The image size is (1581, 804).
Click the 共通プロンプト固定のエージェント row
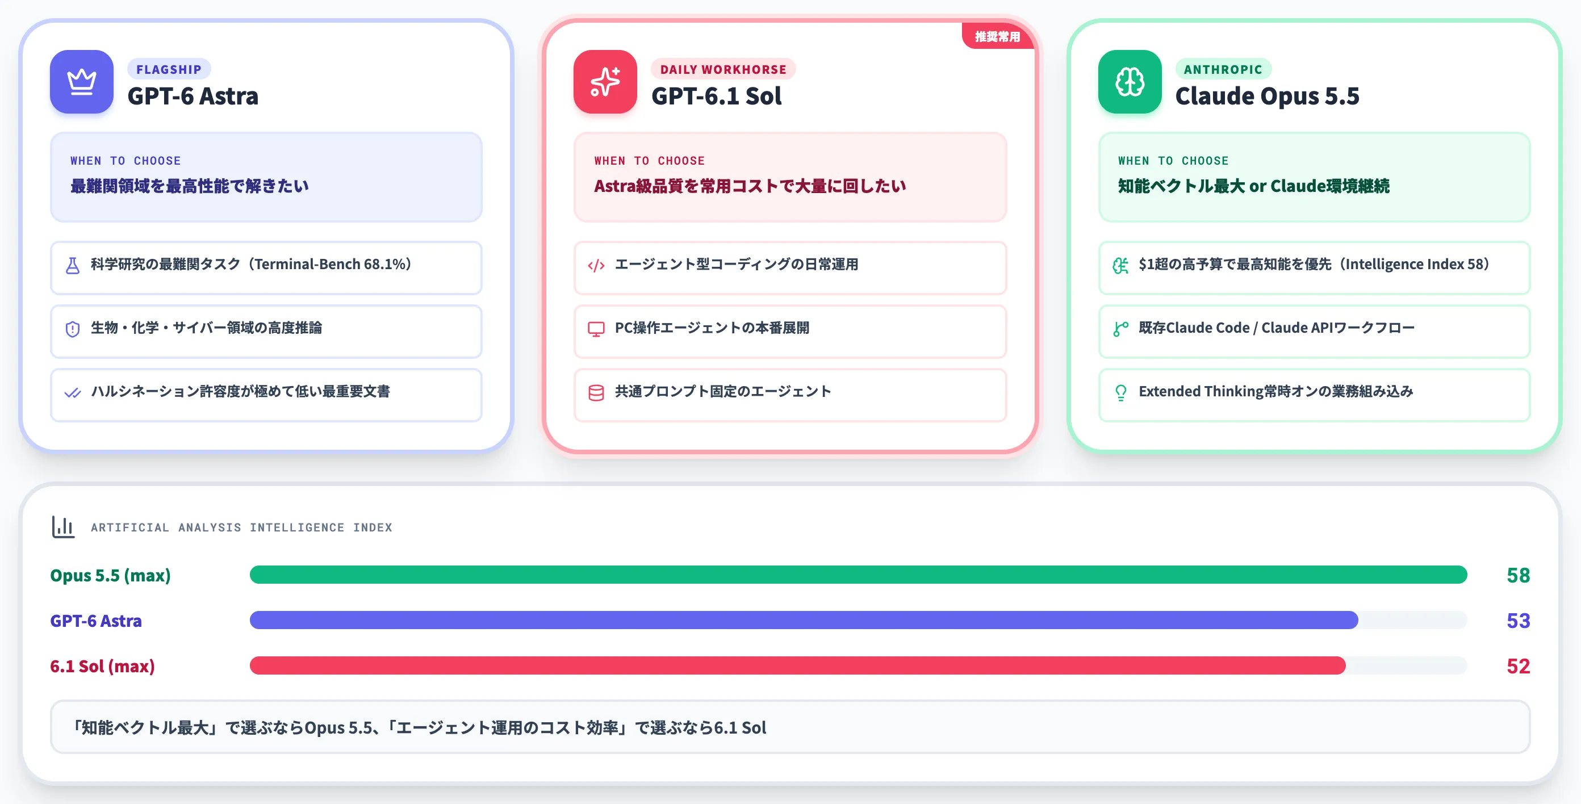[x=790, y=395]
